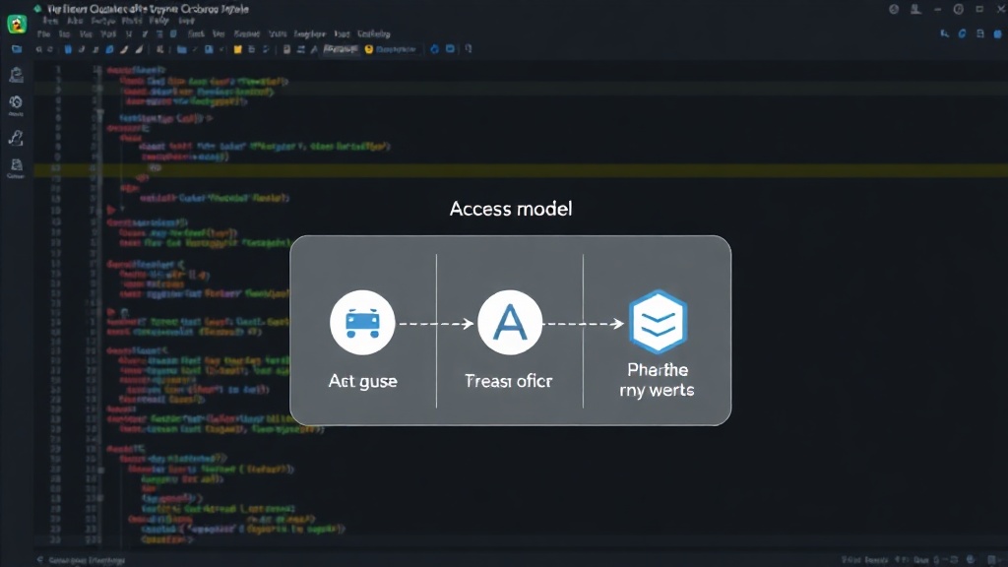Click the third sidebar icon
The image size is (1008, 567).
16,138
